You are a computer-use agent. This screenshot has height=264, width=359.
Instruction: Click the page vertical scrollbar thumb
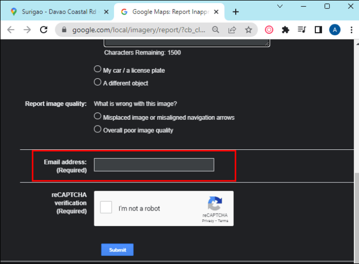(356, 217)
